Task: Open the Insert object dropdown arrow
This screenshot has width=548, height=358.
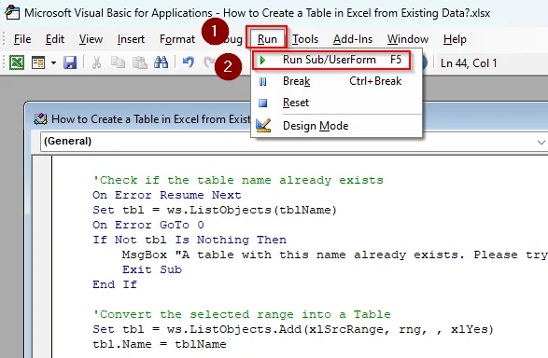Action: (53, 63)
